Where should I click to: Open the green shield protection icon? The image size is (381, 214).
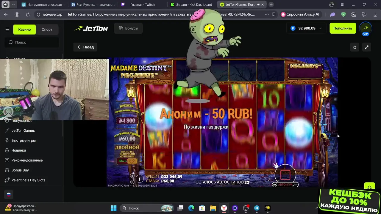click(x=343, y=14)
